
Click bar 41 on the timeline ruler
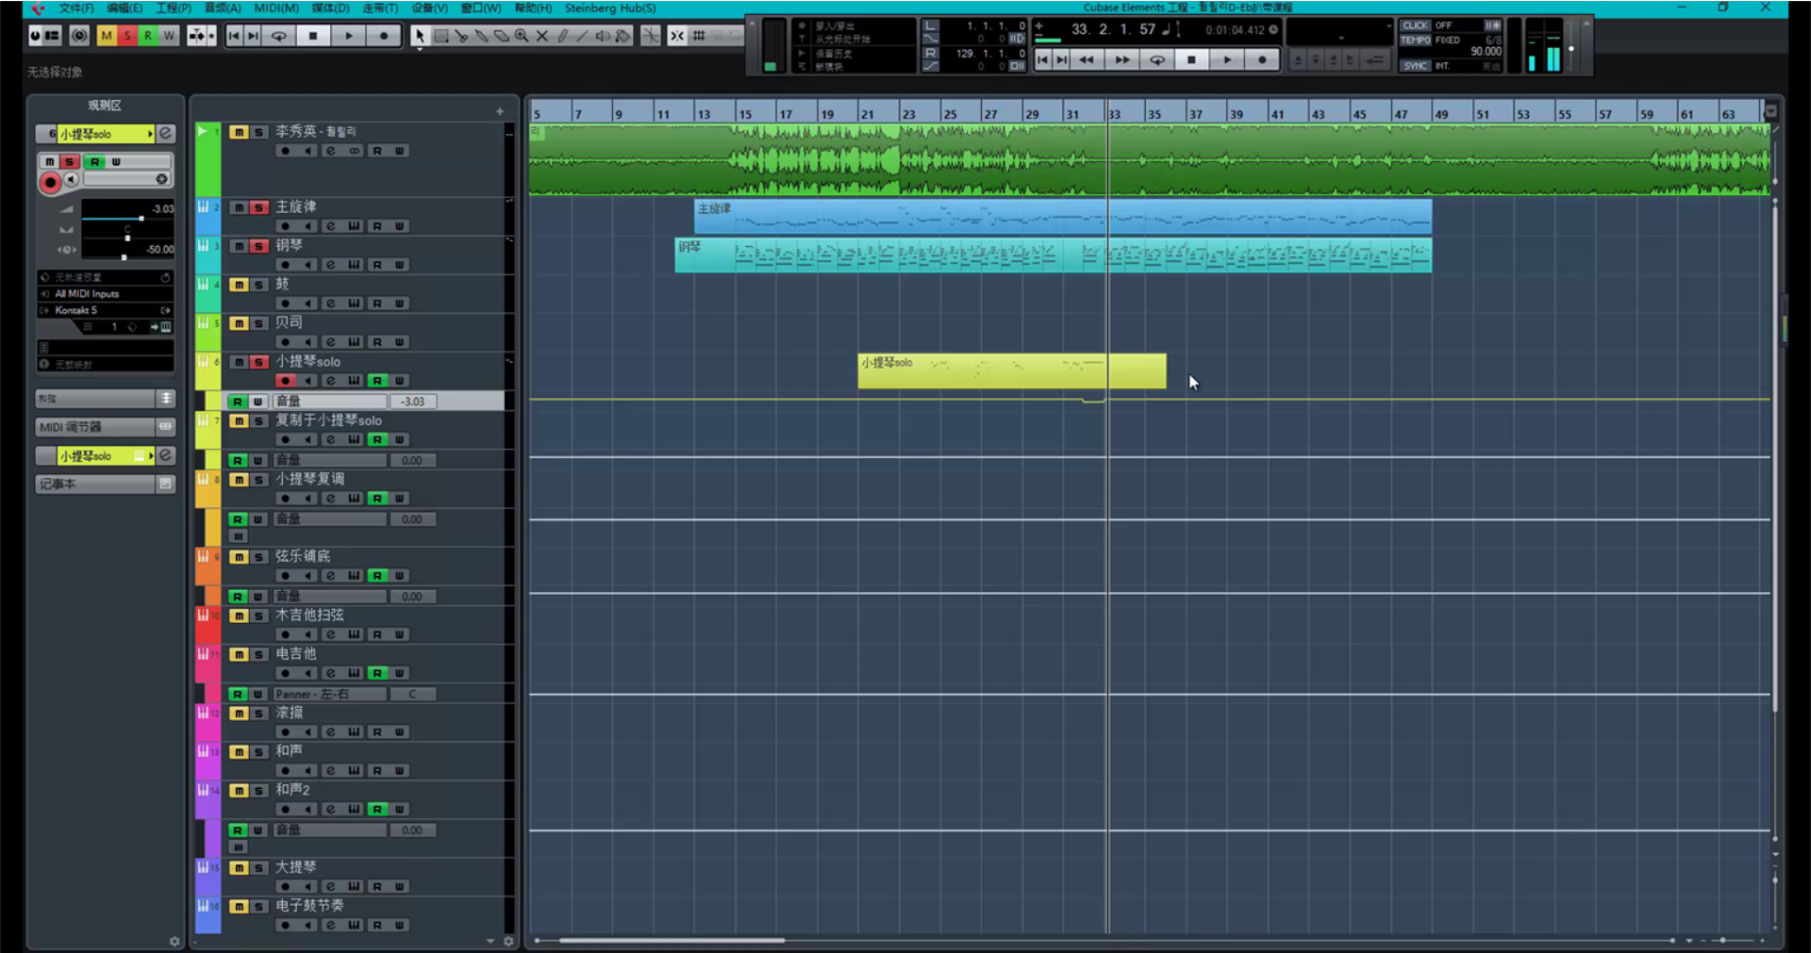pyautogui.click(x=1276, y=113)
